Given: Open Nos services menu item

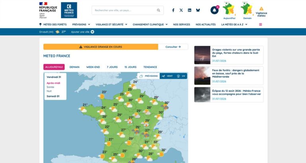Looking at the screenshot, I should point(182,25).
